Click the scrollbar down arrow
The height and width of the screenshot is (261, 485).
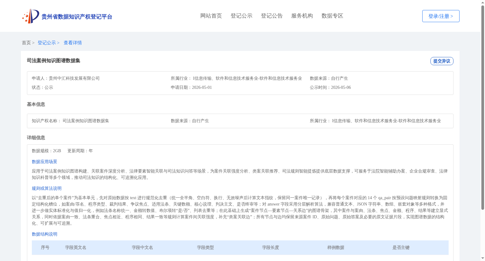[x=483, y=258]
